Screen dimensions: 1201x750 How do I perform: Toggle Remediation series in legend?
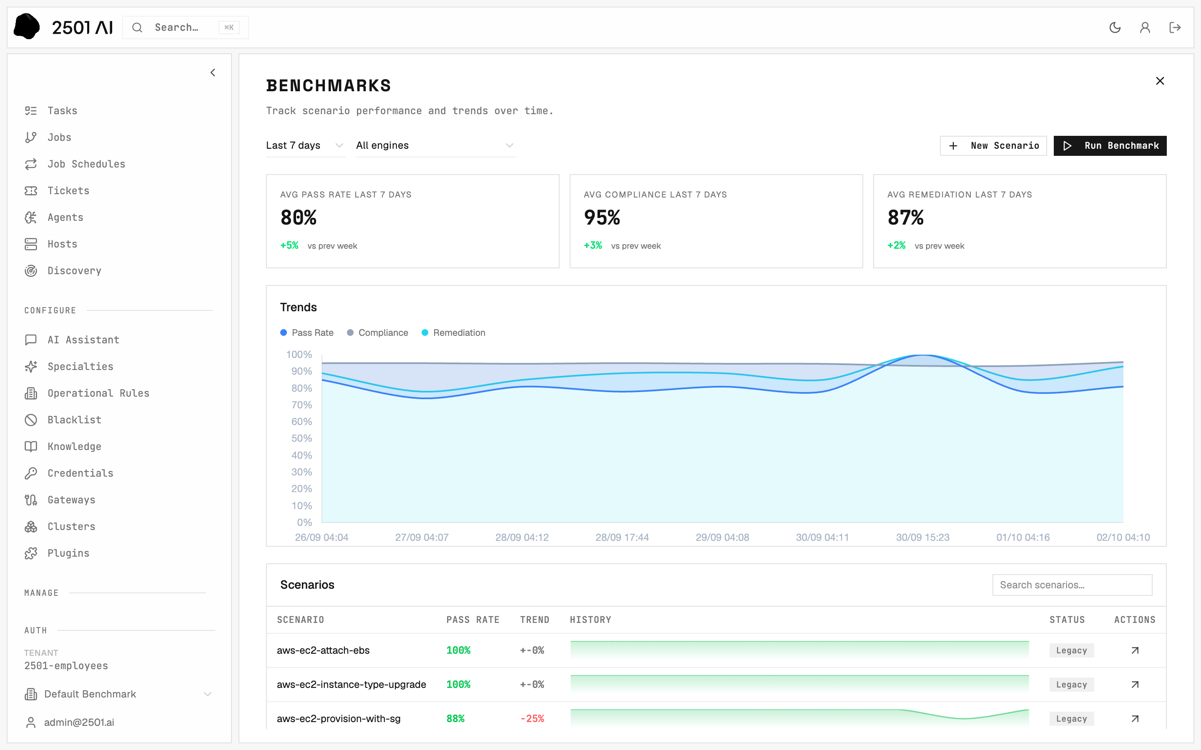point(453,333)
